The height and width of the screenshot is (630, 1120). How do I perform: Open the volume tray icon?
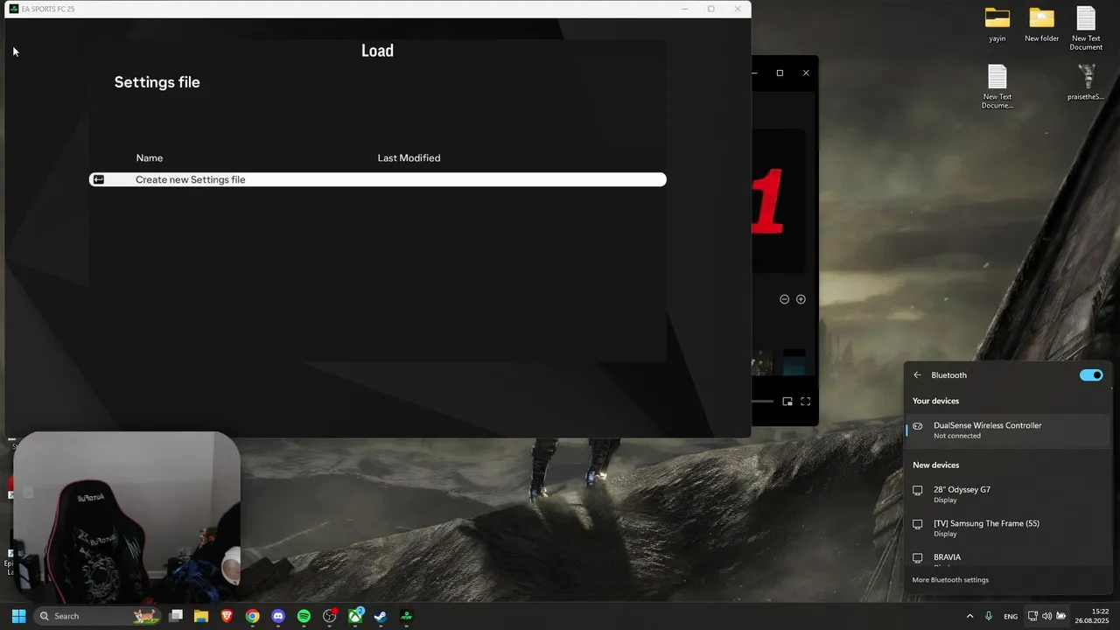1046,616
